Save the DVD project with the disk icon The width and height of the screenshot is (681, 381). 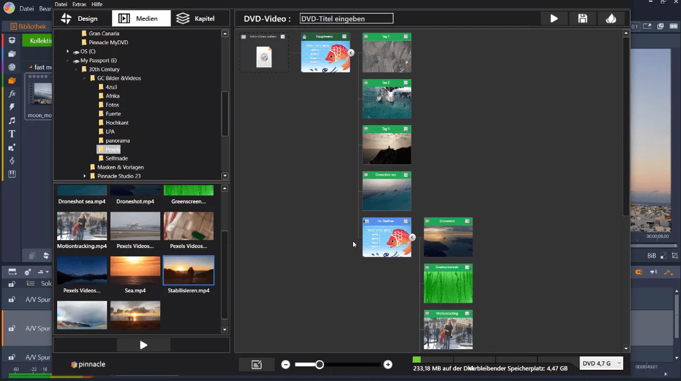(583, 19)
